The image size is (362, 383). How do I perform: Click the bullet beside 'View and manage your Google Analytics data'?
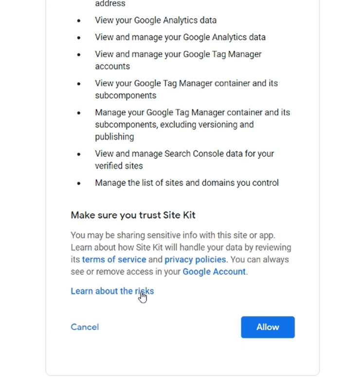click(79, 38)
